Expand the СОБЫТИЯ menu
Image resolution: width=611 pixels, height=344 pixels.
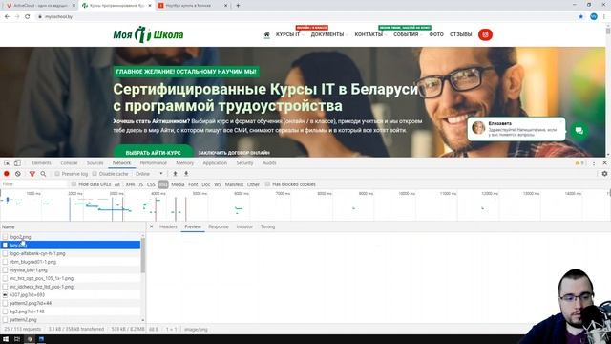click(x=408, y=34)
